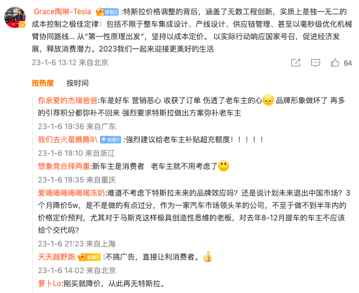The width and height of the screenshot is (359, 293).
Task: Like the post with thumbs-up icon
Action: (x=335, y=63)
